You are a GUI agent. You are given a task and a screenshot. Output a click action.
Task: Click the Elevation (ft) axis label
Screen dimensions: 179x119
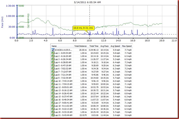click(x=28, y=21)
